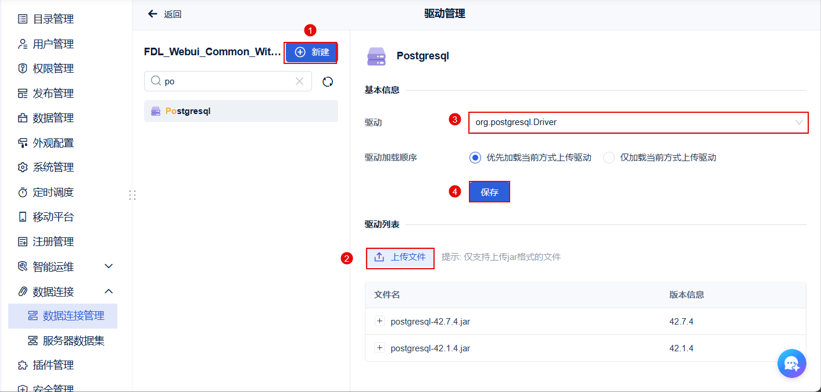Click the 定时调度 timer icon
The image size is (821, 392).
pos(23,193)
